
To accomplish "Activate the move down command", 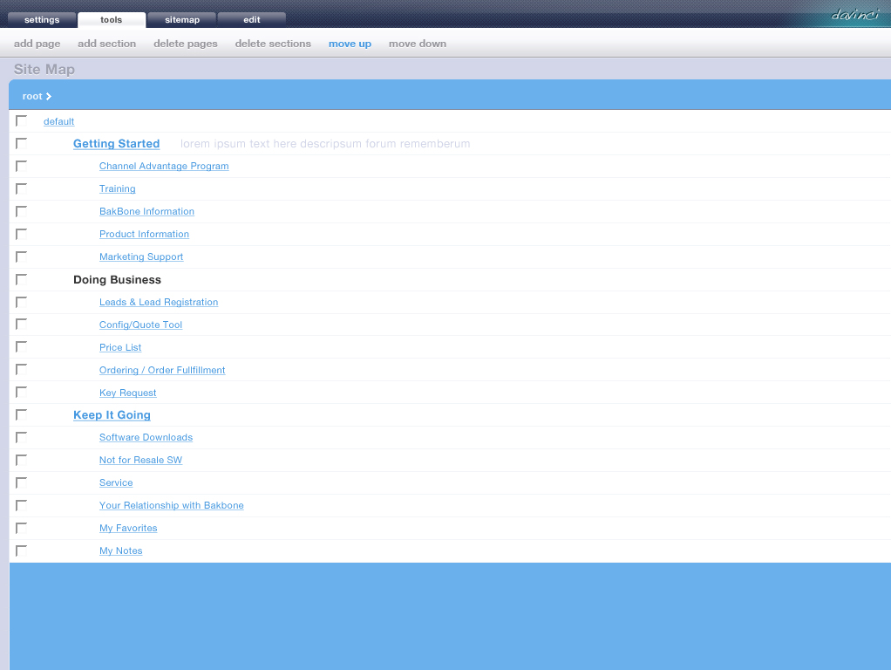I will pos(417,44).
